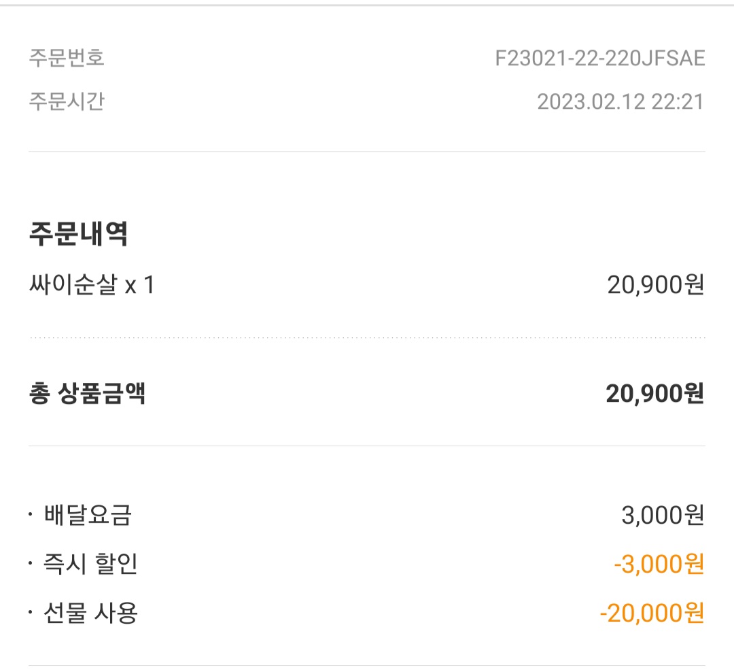The width and height of the screenshot is (734, 672).
Task: Click the 총 상품금액 label
Action: click(x=87, y=393)
